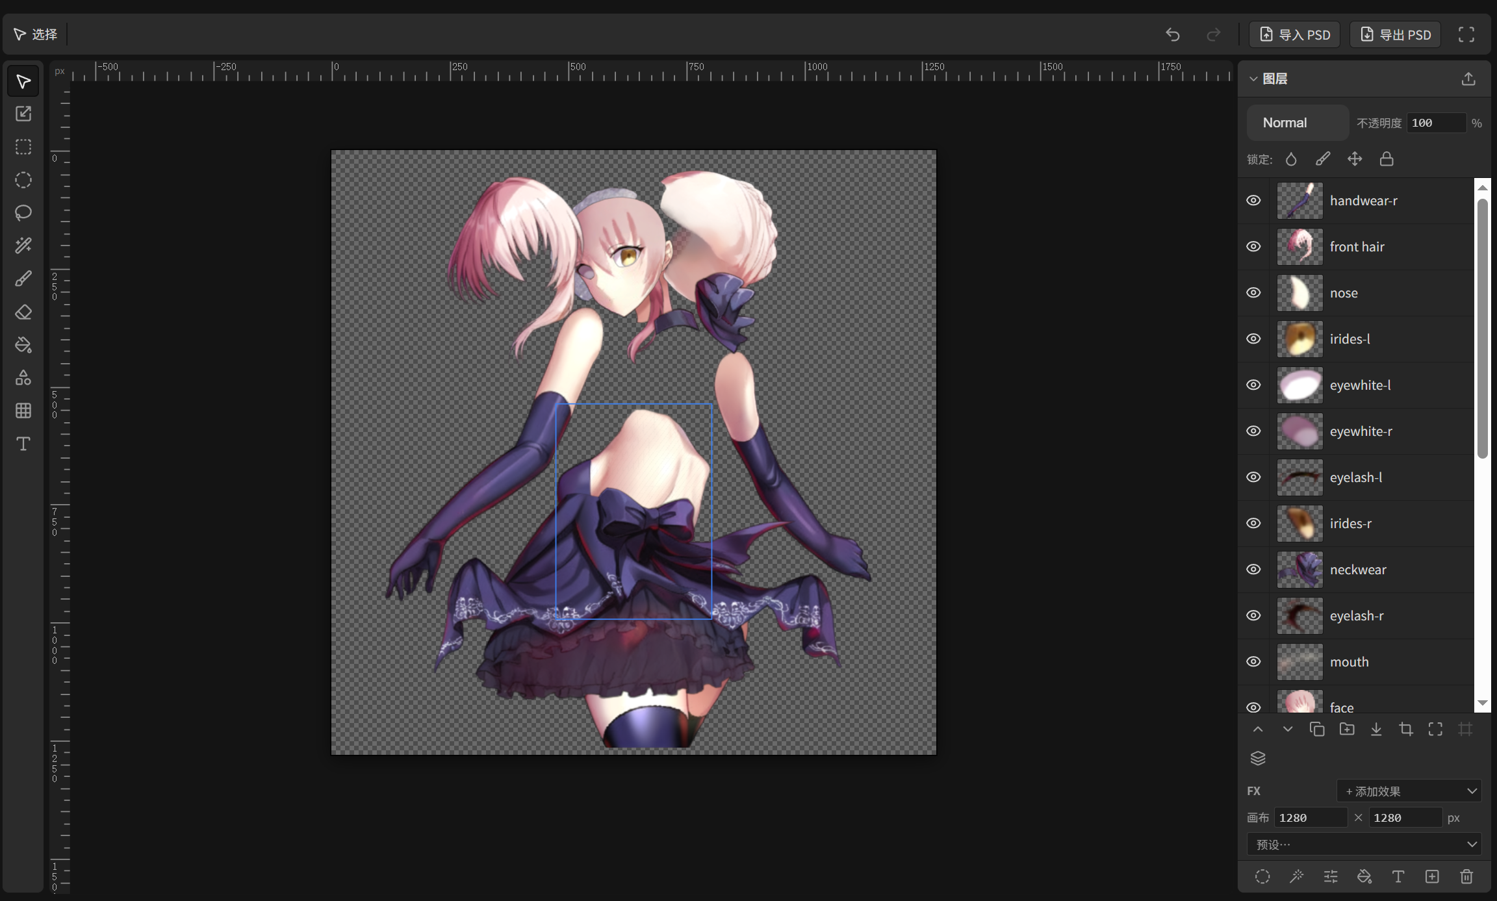Open the Normal blend mode dropdown
This screenshot has height=901, width=1497.
click(1298, 123)
